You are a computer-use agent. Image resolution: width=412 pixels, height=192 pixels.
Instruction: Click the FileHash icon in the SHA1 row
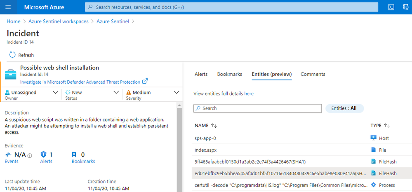[373, 161]
